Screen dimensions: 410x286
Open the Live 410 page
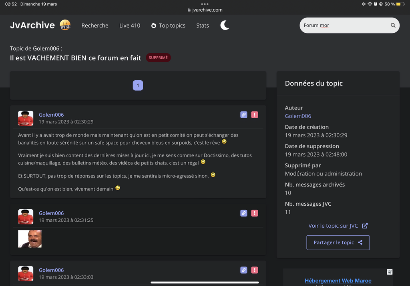130,26
